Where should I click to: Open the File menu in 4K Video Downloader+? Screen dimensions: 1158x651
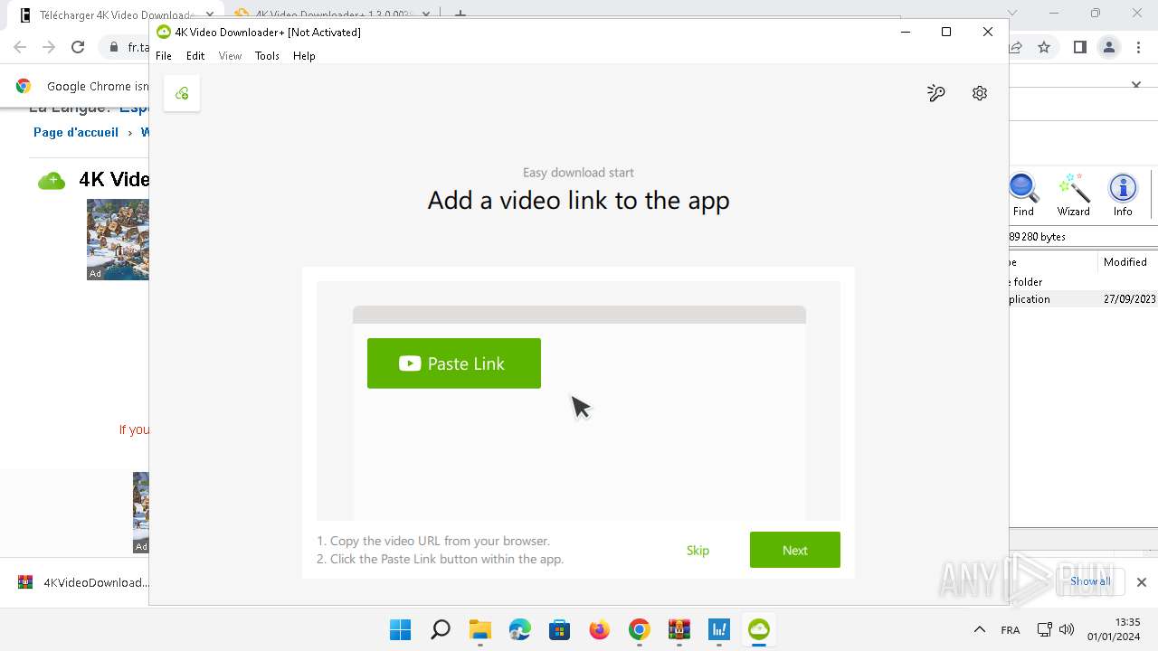point(164,56)
